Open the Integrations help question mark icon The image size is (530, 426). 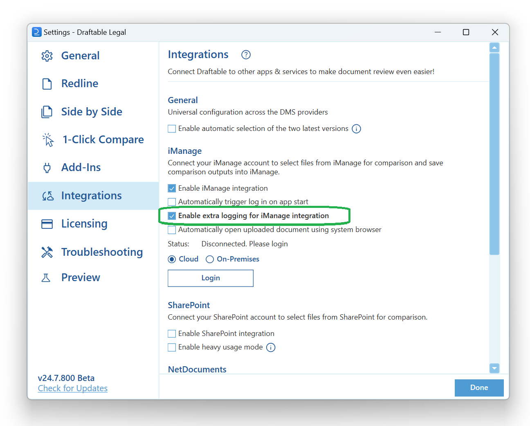pos(246,54)
